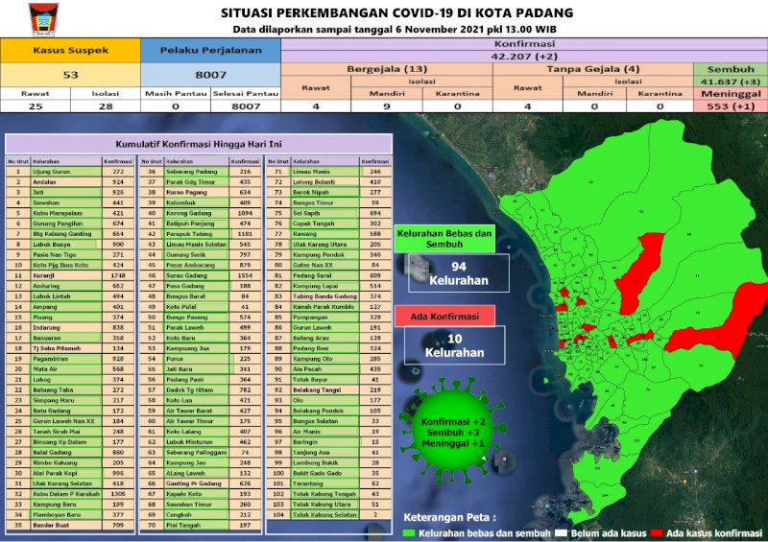Select the Ujung Gurun row name
Viewport: 768px width, 542px height.
click(x=66, y=172)
